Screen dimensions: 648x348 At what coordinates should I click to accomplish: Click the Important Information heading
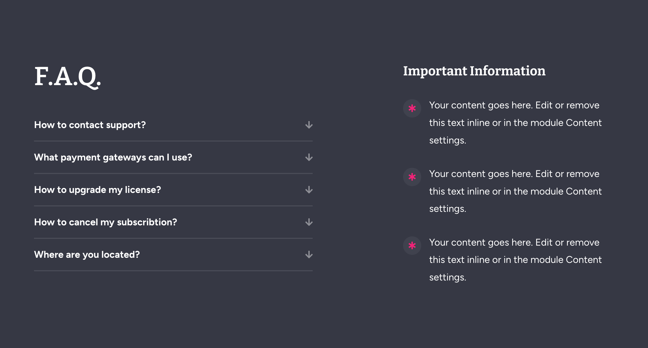pos(474,71)
